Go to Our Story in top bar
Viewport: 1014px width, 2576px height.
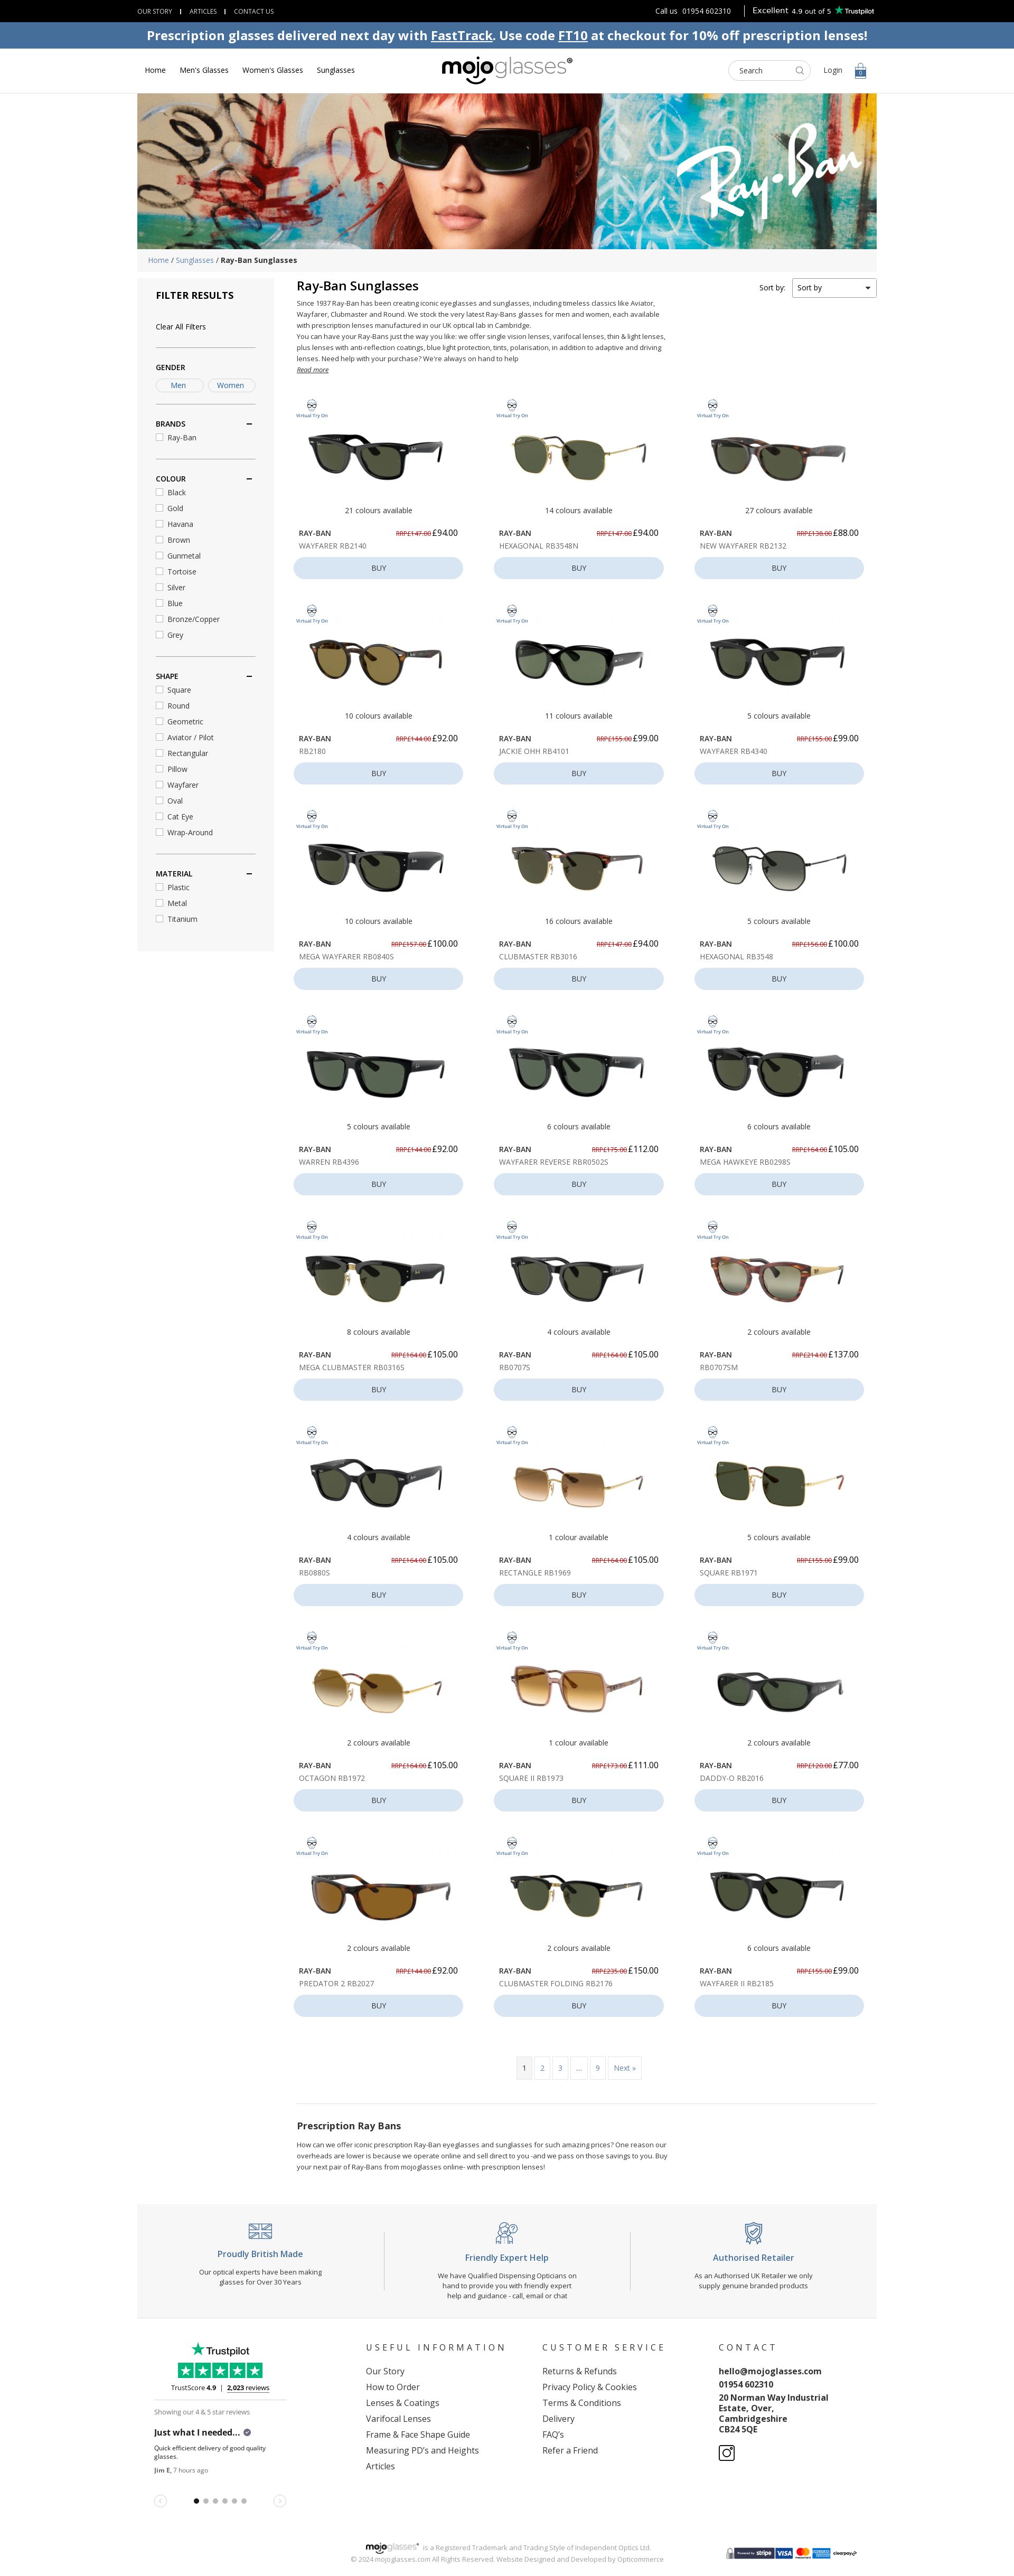pyautogui.click(x=155, y=11)
